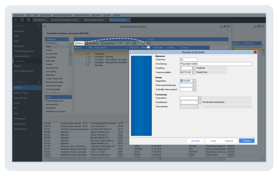
Task: Close the Eigenschappen project tab with its X
Action: click(x=106, y=20)
